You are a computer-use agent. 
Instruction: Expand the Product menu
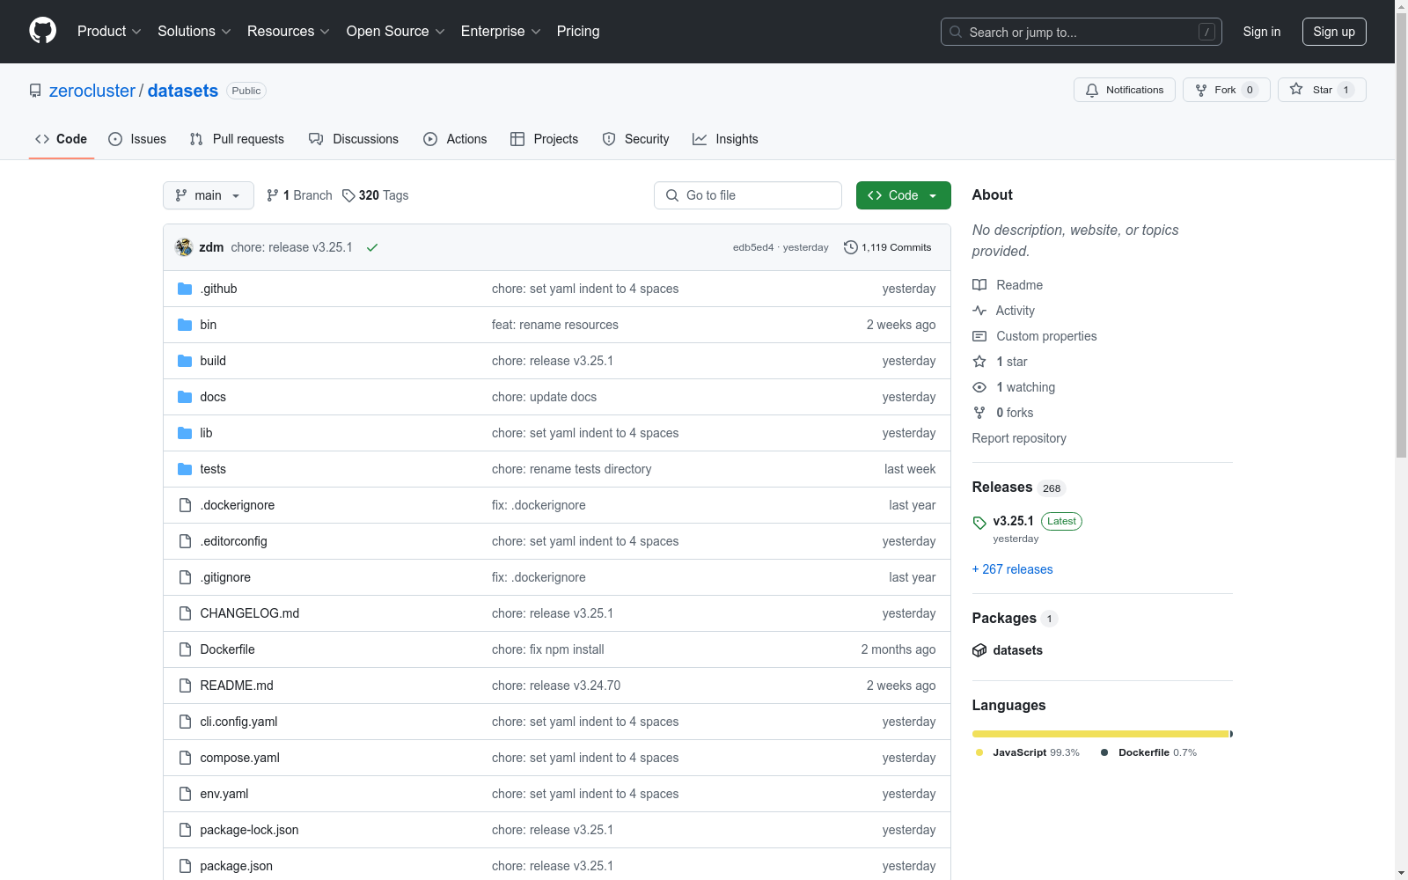click(109, 31)
